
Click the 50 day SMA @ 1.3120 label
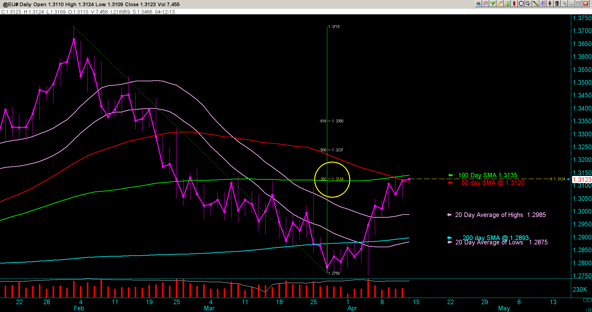coord(493,183)
